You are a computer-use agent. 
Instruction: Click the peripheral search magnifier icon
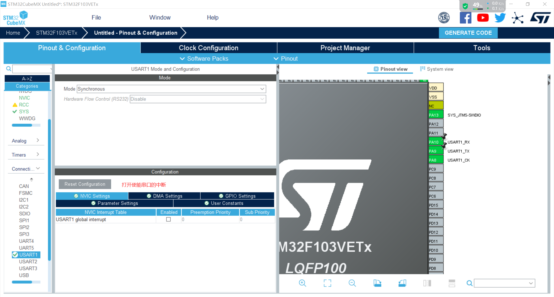[9, 69]
